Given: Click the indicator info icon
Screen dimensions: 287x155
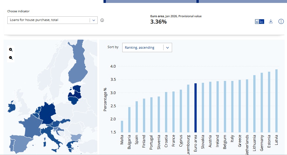Looking at the screenshot, I should tap(102, 20).
